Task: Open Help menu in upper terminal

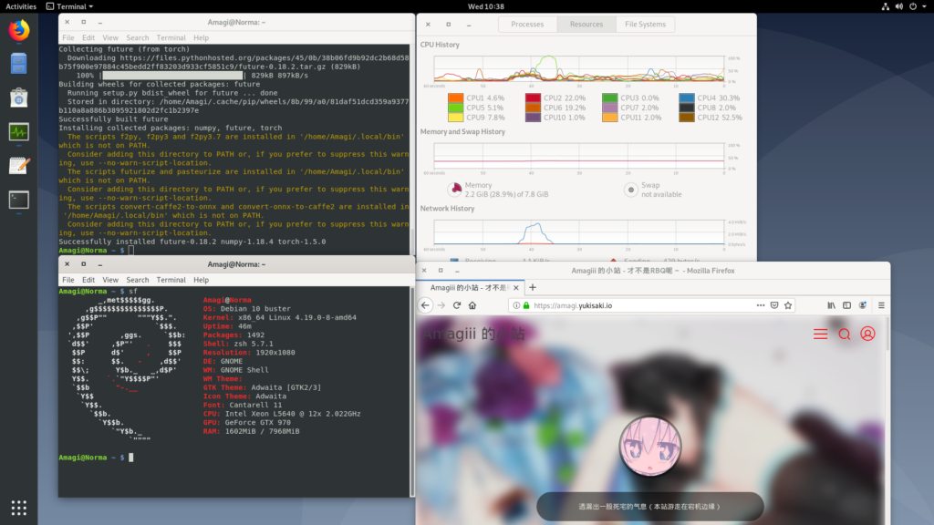Action: (201, 37)
